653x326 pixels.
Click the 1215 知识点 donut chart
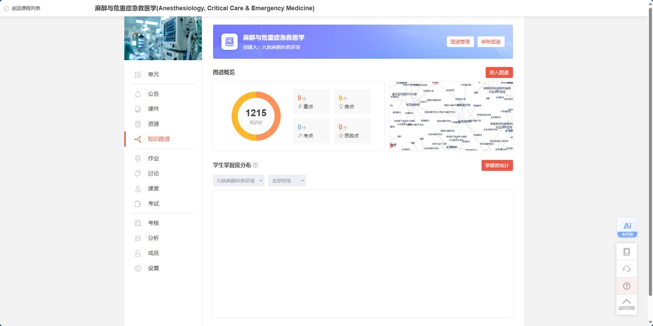pyautogui.click(x=256, y=116)
